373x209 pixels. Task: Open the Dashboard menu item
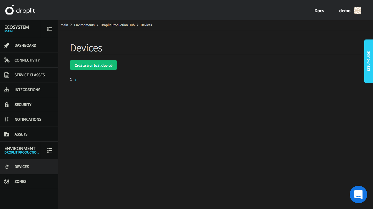click(29, 45)
